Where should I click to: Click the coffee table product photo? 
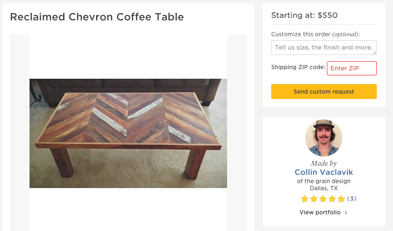[x=128, y=133]
